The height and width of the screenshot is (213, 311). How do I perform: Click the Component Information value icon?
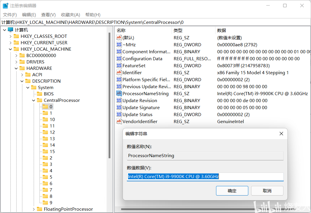click(119, 52)
